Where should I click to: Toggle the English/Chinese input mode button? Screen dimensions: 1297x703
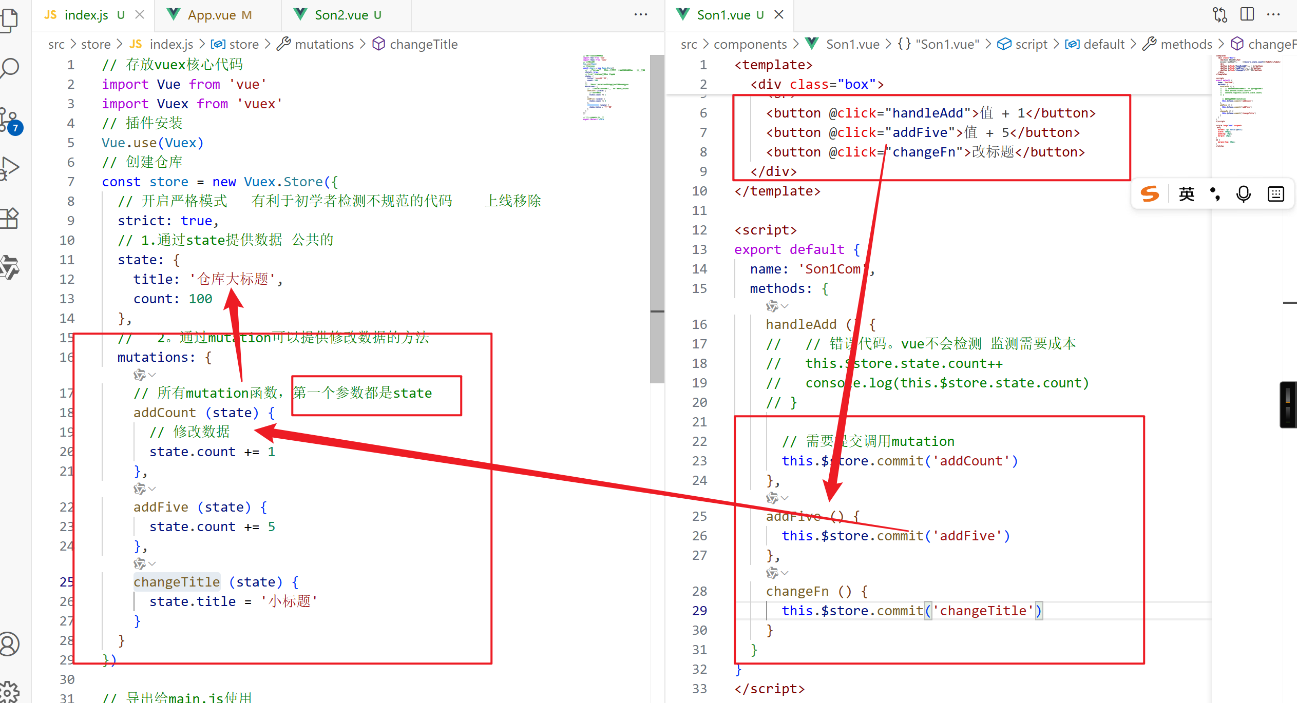point(1187,194)
